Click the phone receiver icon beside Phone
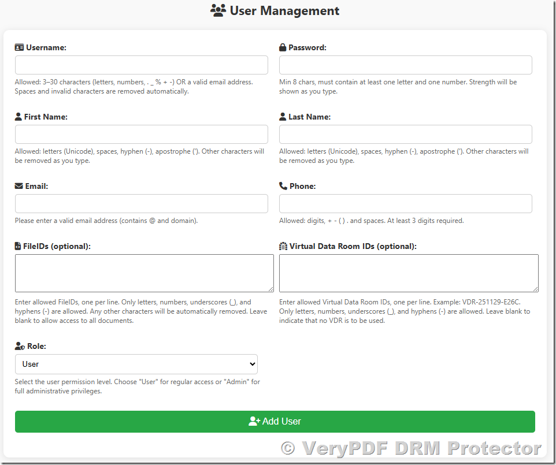 [x=283, y=186]
